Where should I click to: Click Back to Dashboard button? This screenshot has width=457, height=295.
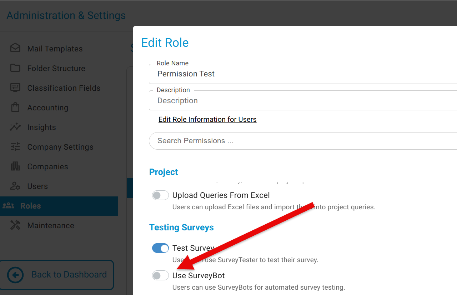coord(57,275)
